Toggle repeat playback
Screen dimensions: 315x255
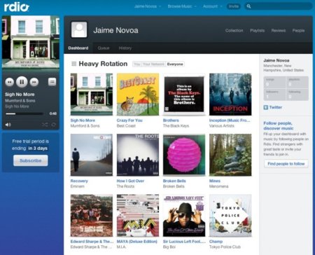[53, 125]
